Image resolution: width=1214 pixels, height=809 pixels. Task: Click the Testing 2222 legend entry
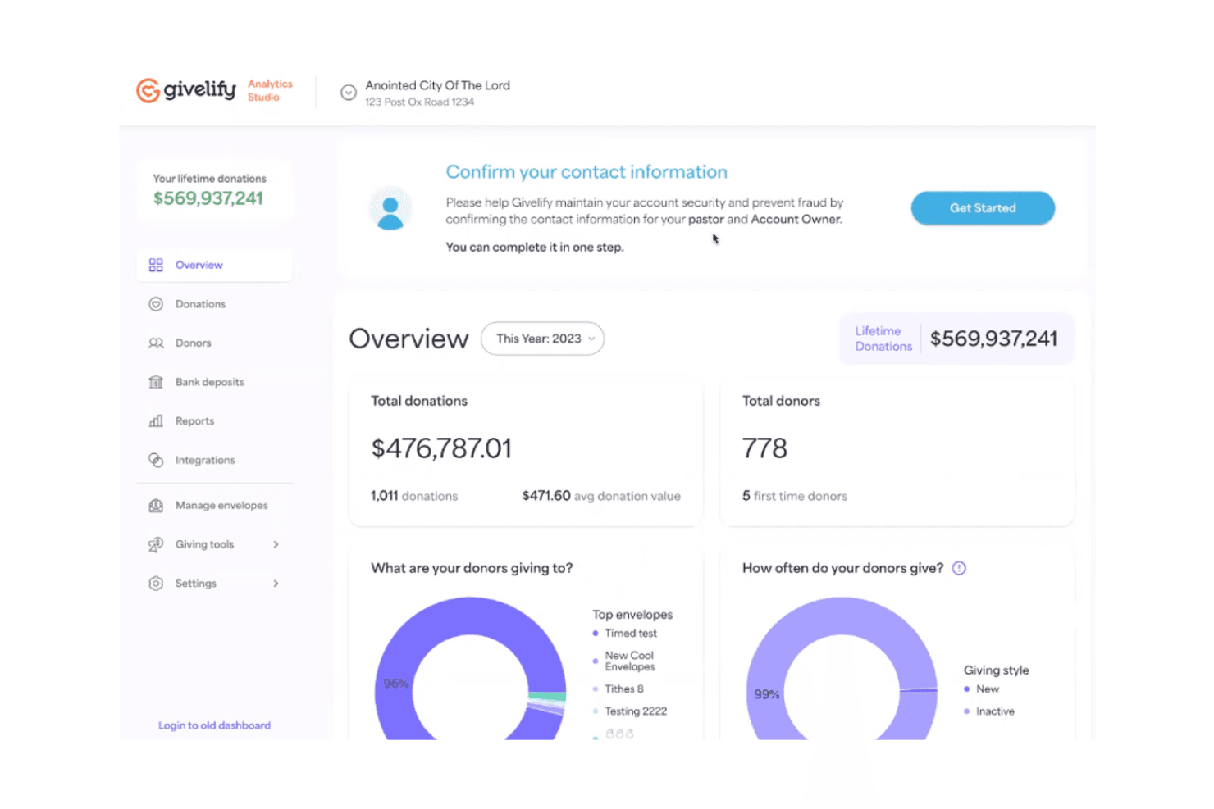pyautogui.click(x=630, y=711)
